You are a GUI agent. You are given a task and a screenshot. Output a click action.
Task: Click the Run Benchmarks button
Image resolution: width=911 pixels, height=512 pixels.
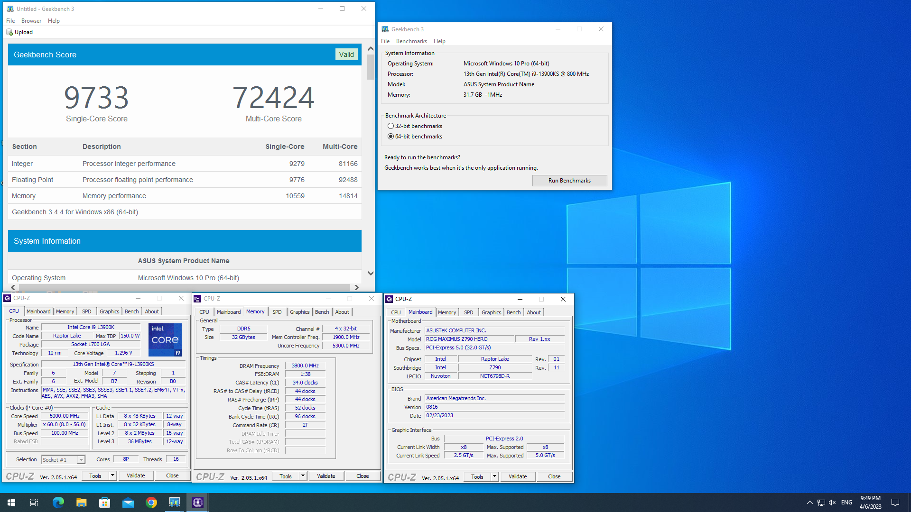tap(569, 181)
